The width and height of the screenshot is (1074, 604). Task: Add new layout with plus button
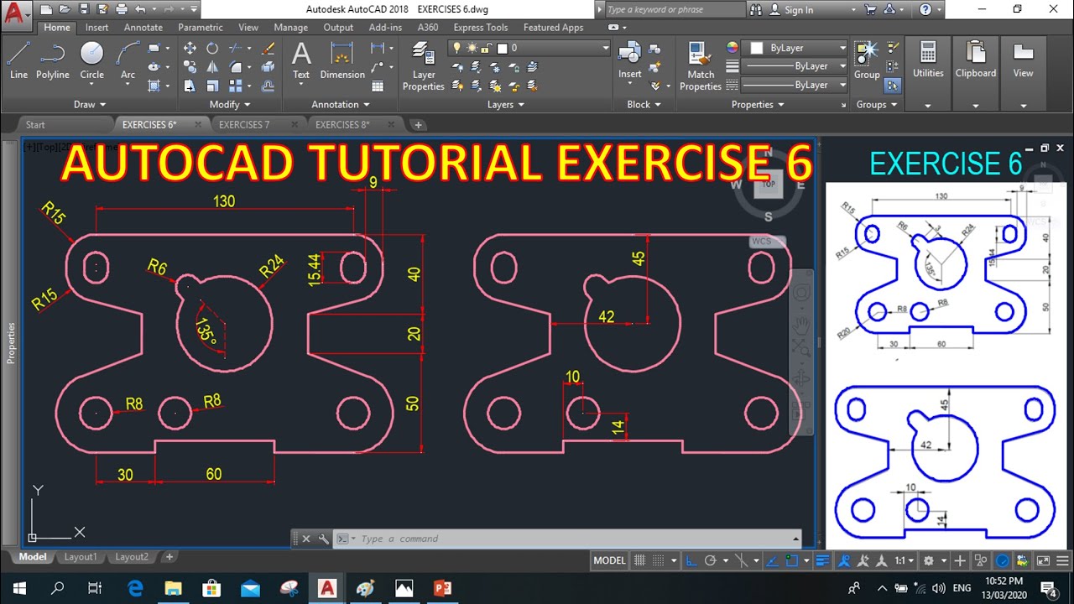[169, 557]
